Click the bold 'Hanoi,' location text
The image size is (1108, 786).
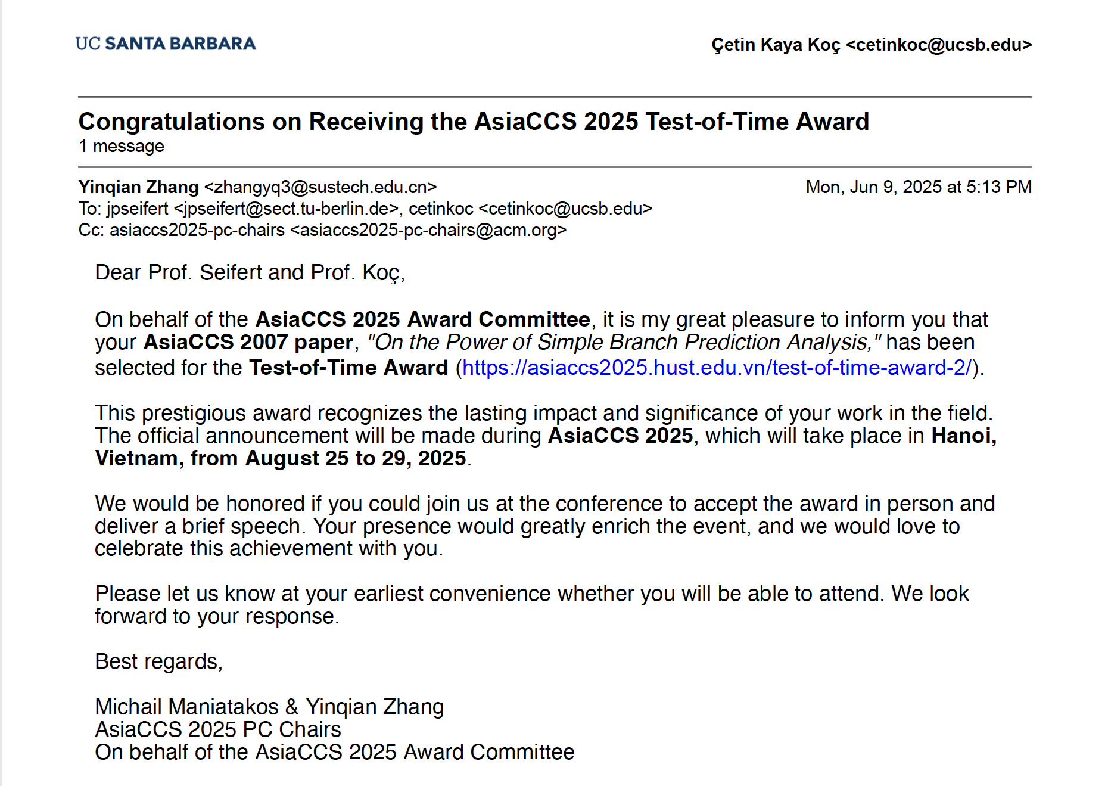[x=963, y=436]
